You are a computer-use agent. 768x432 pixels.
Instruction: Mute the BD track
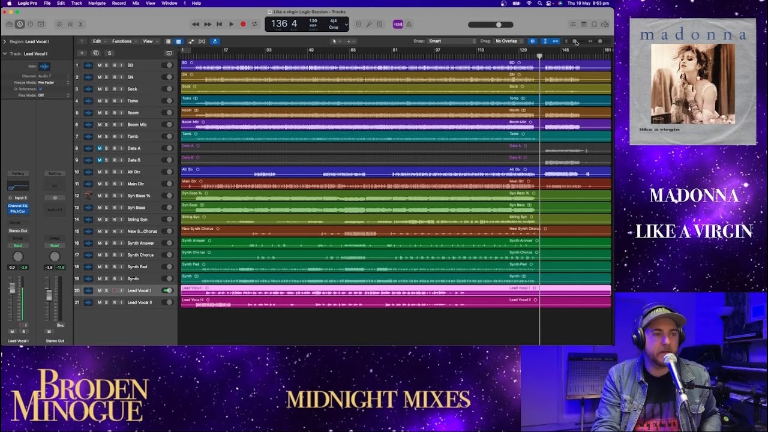[100, 65]
